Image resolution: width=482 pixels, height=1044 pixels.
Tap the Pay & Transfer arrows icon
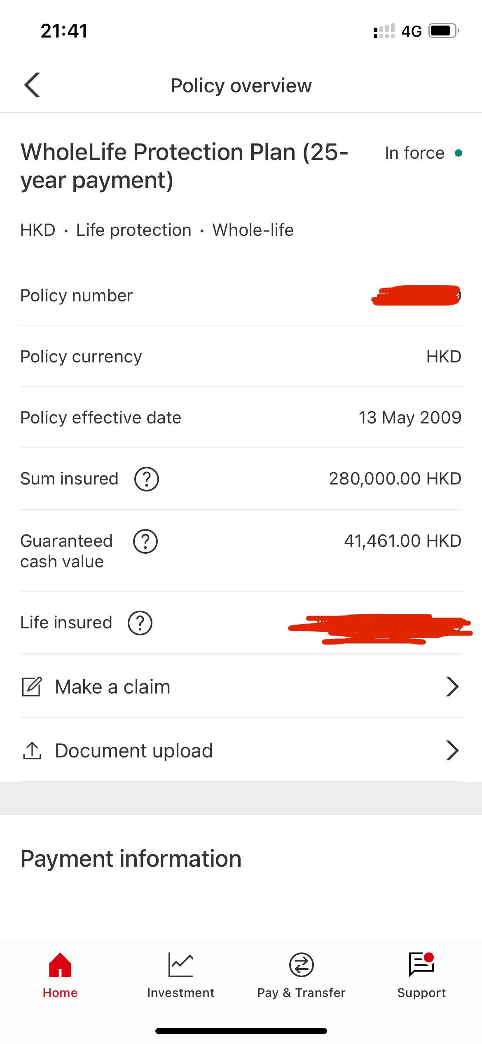click(301, 965)
